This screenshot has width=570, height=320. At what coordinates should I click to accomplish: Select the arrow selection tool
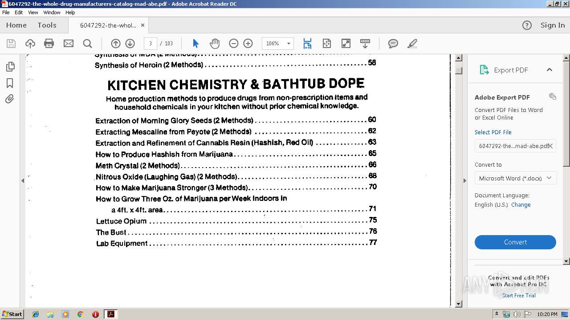click(x=195, y=44)
